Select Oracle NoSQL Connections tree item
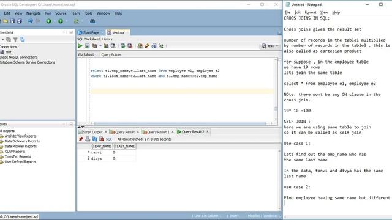The width and height of the screenshot is (392, 220). coord(18,57)
